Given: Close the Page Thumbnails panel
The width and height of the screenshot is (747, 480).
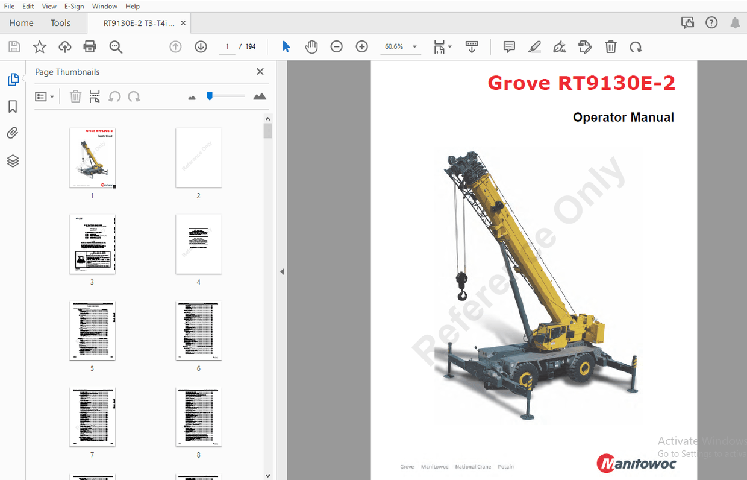Looking at the screenshot, I should [x=260, y=71].
